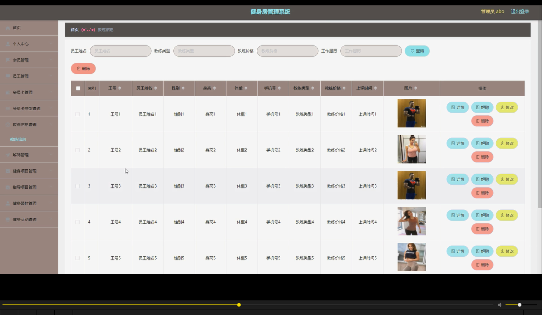Sort 教练价格 column with its arrows

[344, 88]
